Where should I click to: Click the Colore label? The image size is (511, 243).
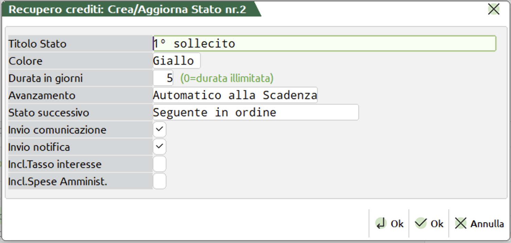click(25, 61)
